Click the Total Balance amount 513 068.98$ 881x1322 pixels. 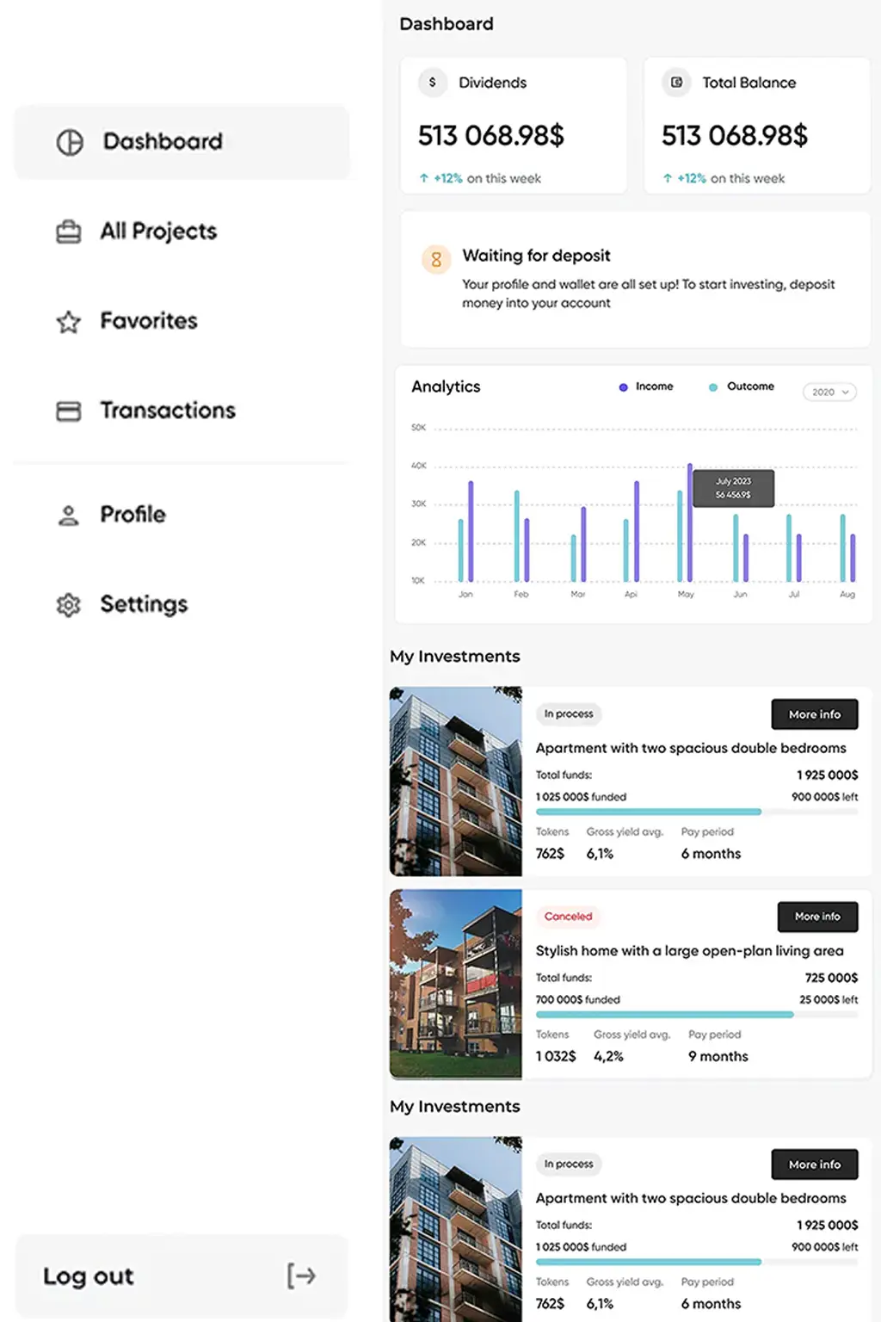click(735, 135)
